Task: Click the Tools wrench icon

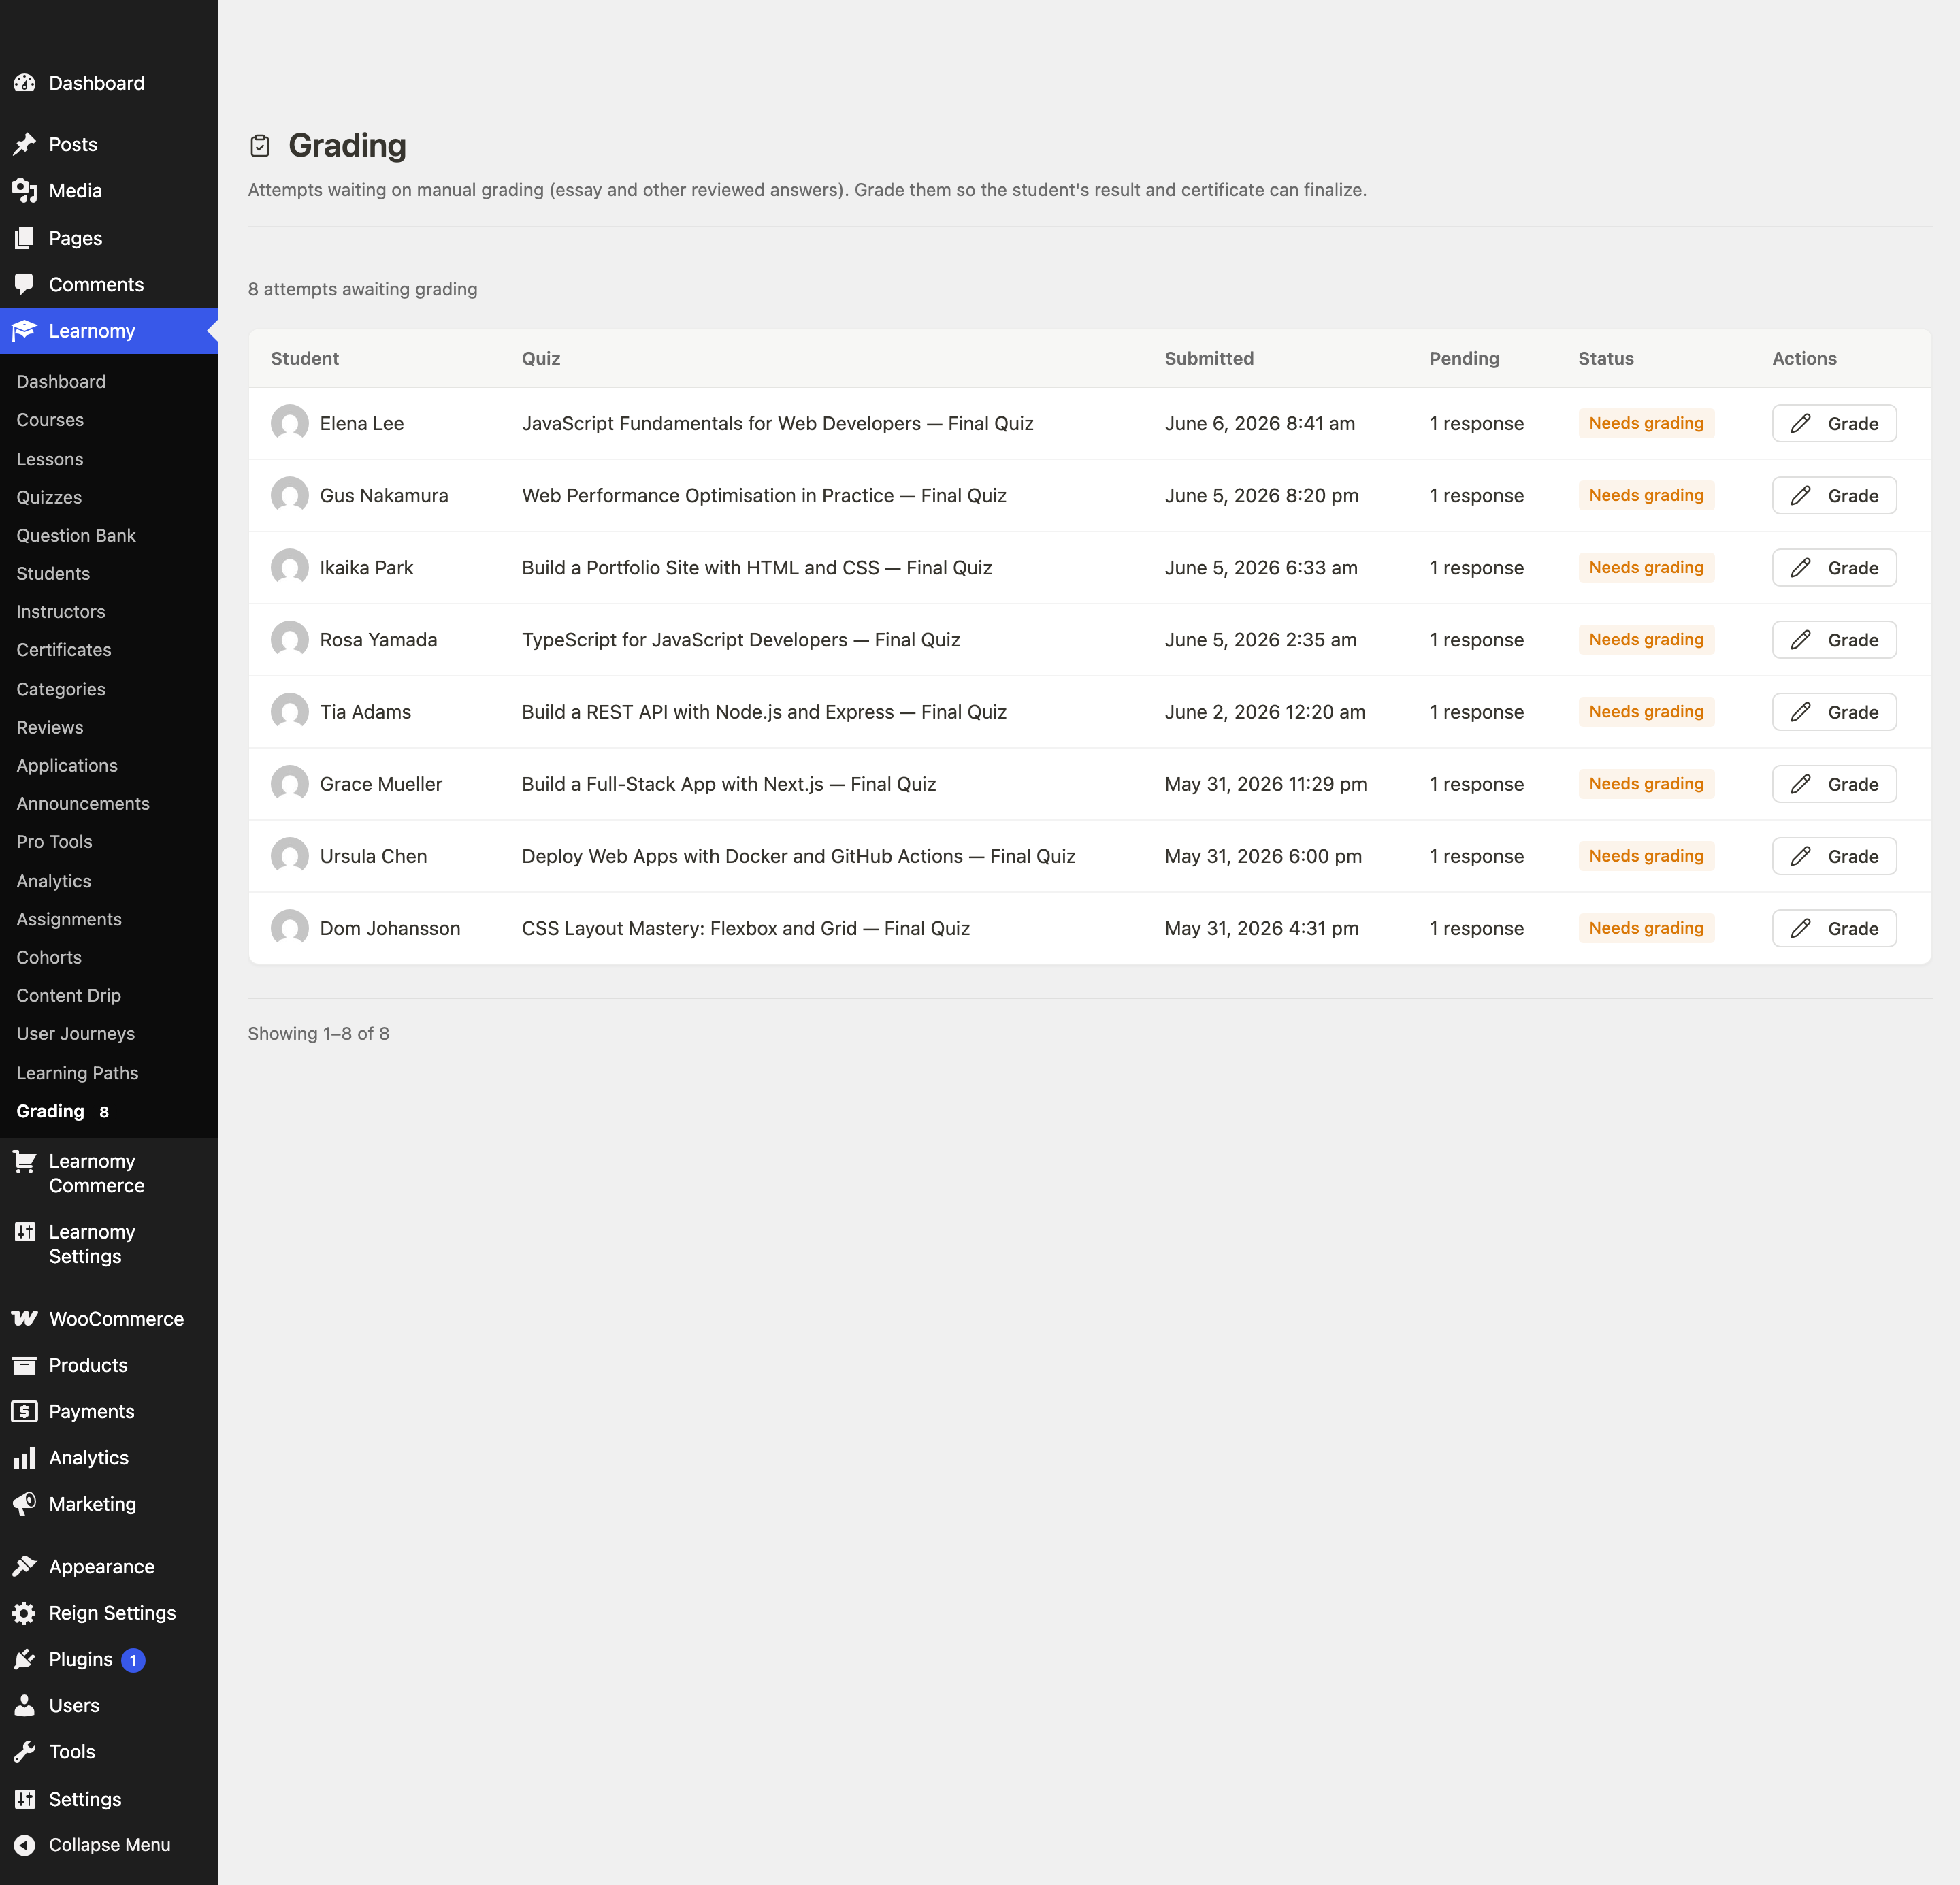Action: tap(25, 1751)
